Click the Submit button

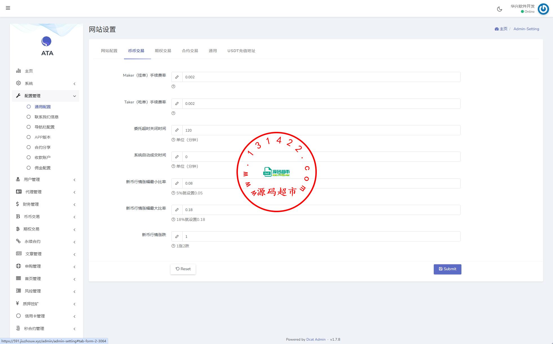[447, 269]
